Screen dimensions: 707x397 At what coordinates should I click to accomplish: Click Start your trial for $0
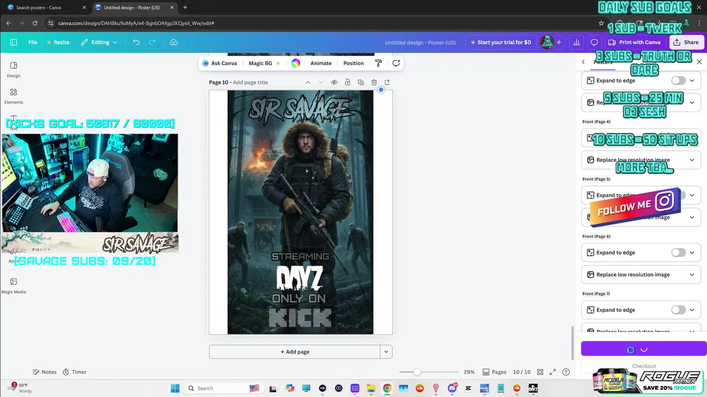(500, 42)
